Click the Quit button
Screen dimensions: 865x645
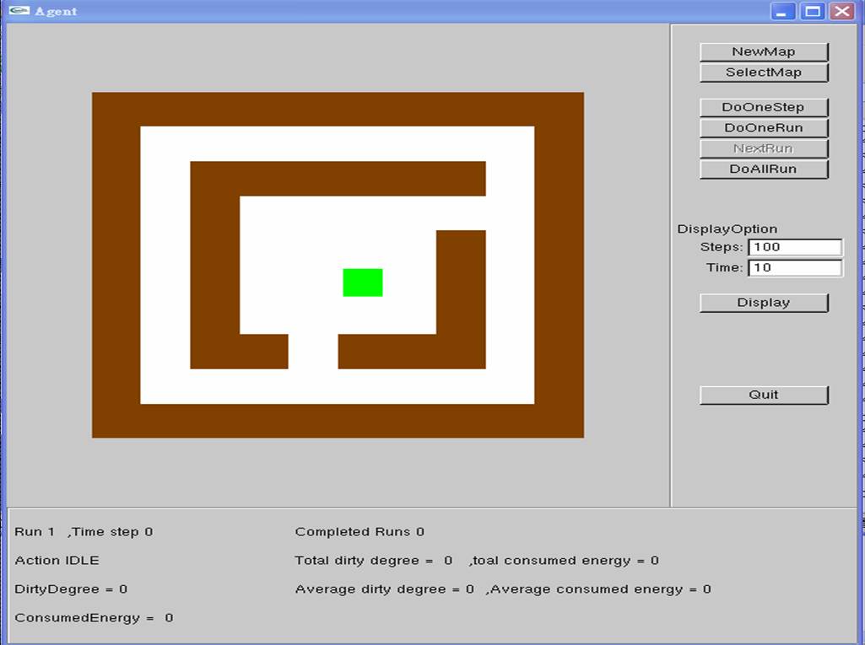click(x=763, y=394)
